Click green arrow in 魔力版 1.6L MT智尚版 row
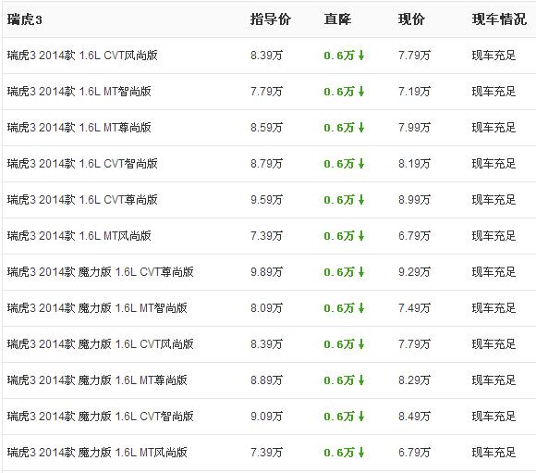Image resolution: width=536 pixels, height=473 pixels. coord(361,308)
